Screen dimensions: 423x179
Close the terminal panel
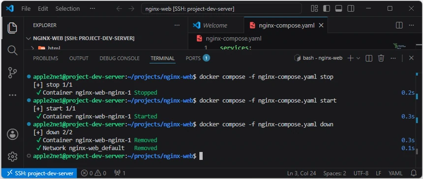pos(411,58)
